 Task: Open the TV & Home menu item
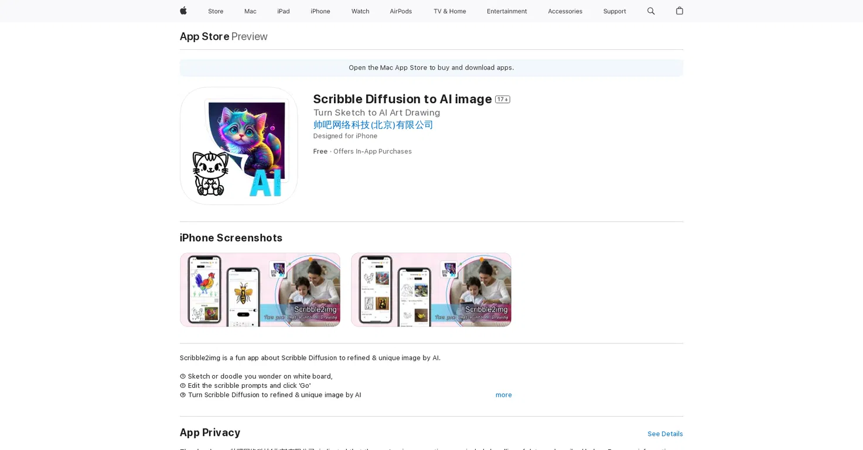click(x=449, y=11)
